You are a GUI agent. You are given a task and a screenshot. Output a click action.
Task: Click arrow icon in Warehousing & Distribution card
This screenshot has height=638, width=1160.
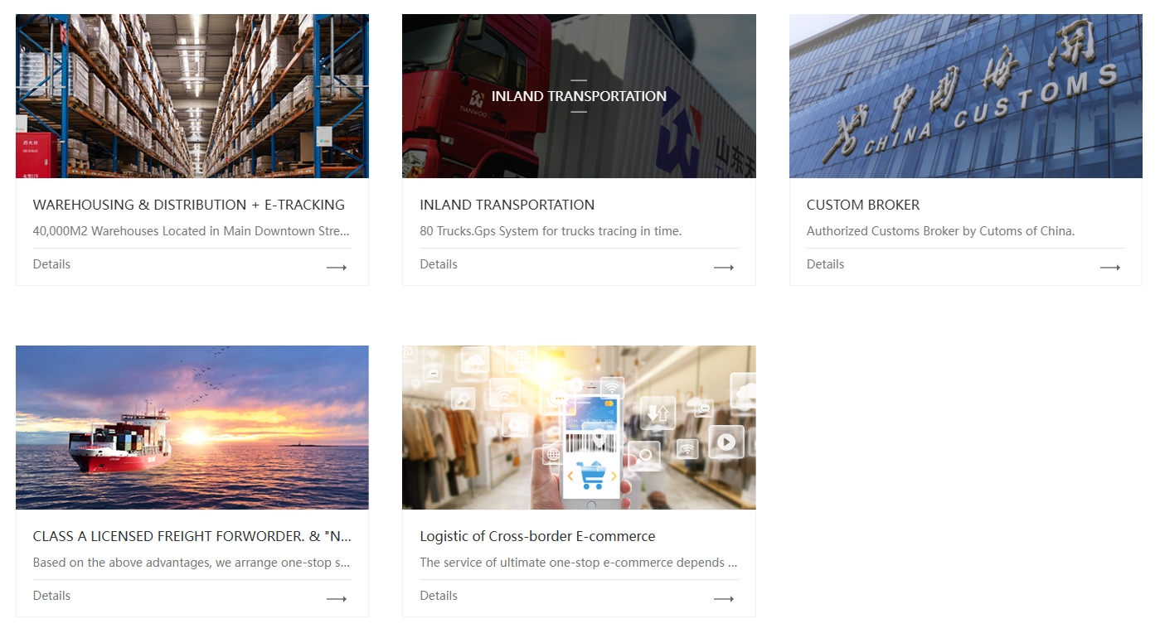pyautogui.click(x=337, y=268)
